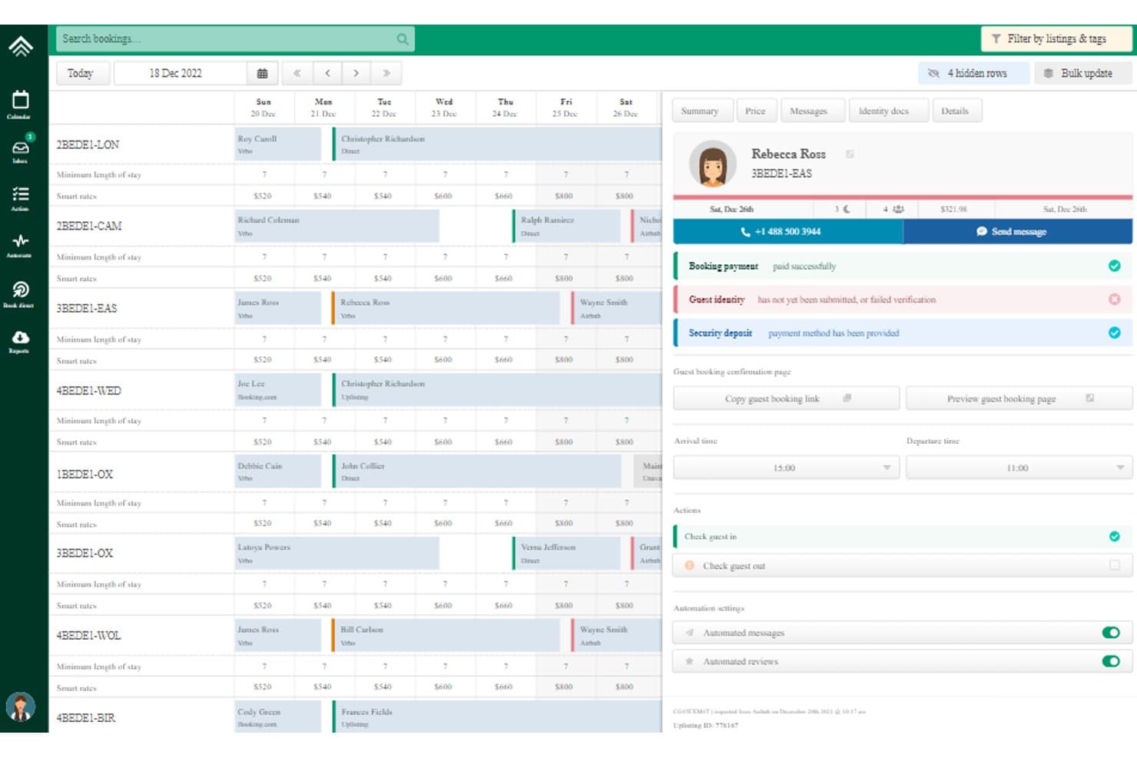Image resolution: width=1137 pixels, height=758 pixels.
Task: Show the 4 hidden rows
Action: 973,74
